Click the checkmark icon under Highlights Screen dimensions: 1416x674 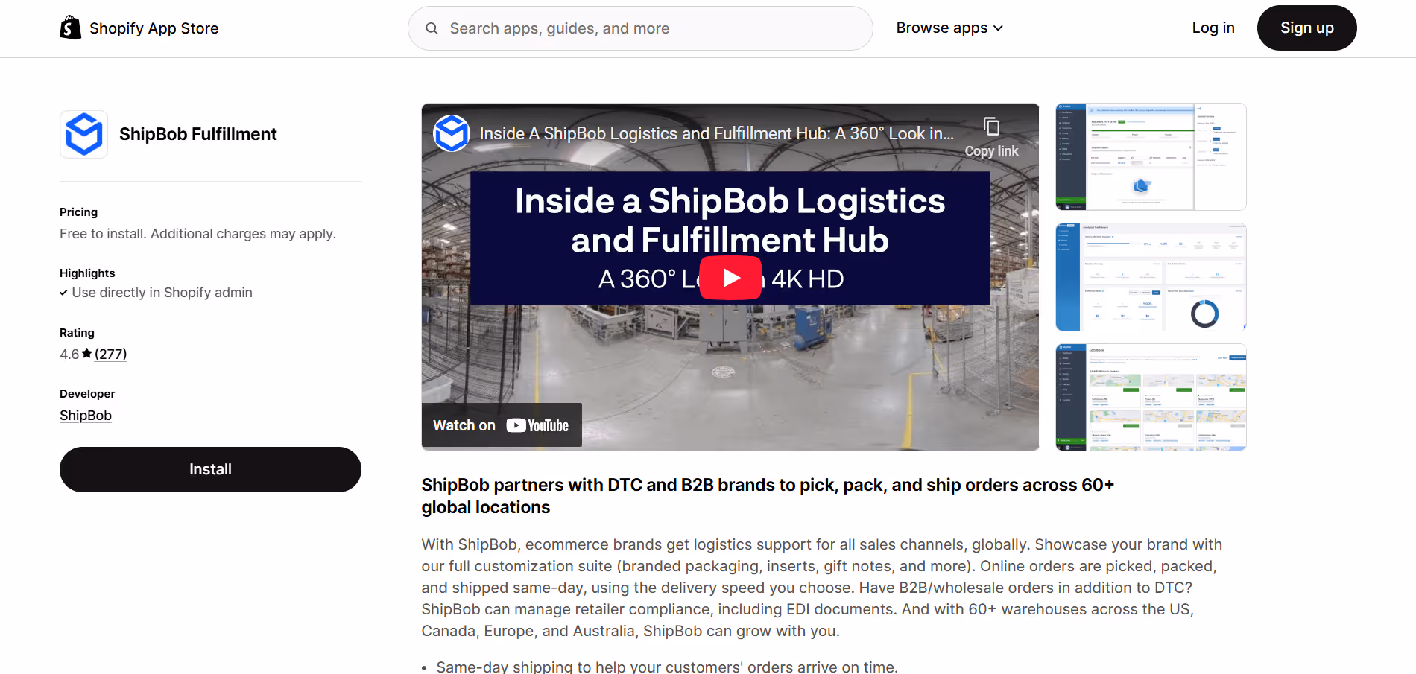point(64,293)
